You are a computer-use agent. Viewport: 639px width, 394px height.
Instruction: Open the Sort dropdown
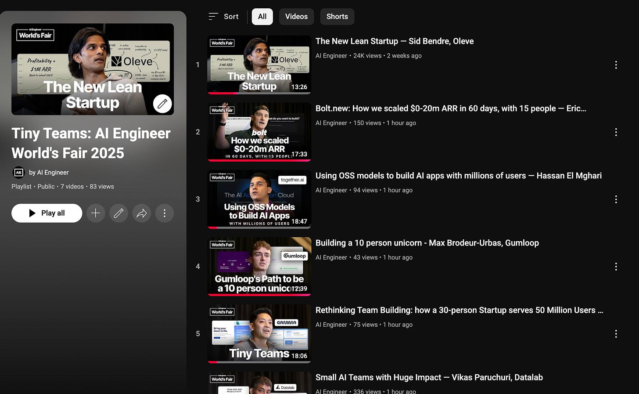click(x=224, y=17)
